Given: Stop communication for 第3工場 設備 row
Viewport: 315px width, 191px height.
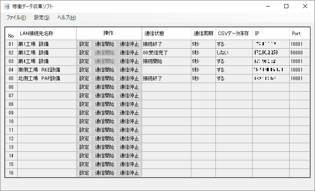Looking at the screenshot, I should click(x=129, y=53).
